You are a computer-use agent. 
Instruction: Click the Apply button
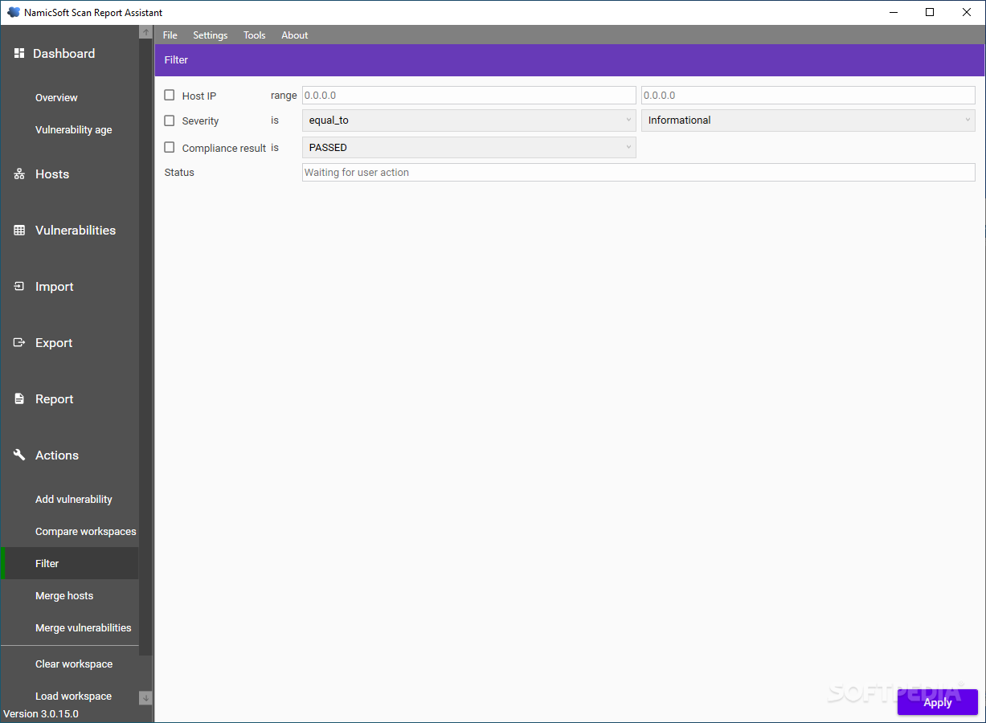[x=938, y=702]
